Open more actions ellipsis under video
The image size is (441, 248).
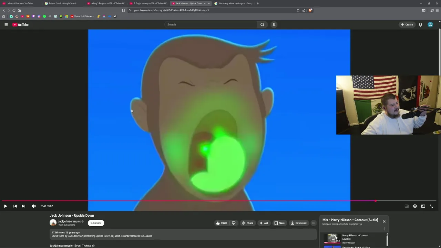coord(314,223)
